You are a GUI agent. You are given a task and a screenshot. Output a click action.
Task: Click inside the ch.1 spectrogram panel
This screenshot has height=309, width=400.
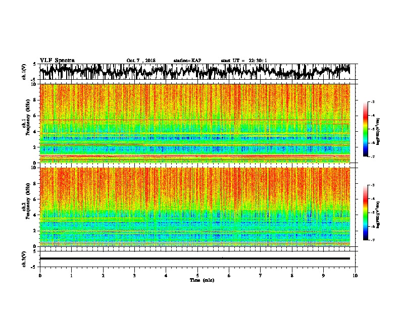click(x=195, y=123)
